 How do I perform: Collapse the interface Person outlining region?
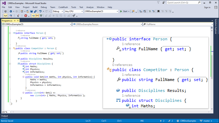coord(10,33)
